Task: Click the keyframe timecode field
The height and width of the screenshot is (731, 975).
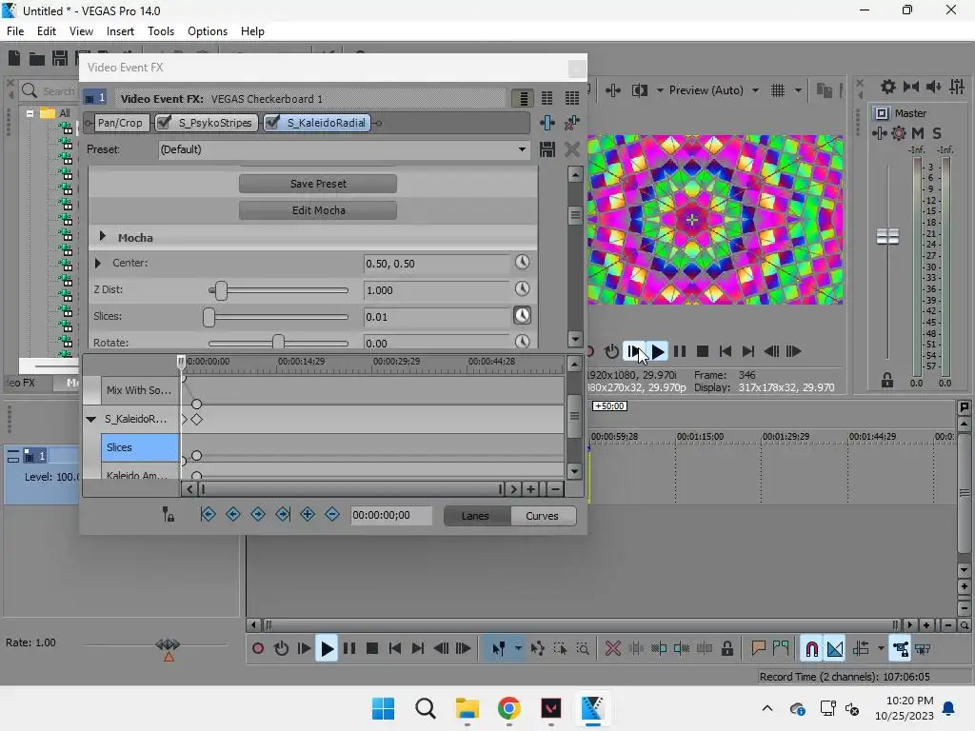Action: 391,515
